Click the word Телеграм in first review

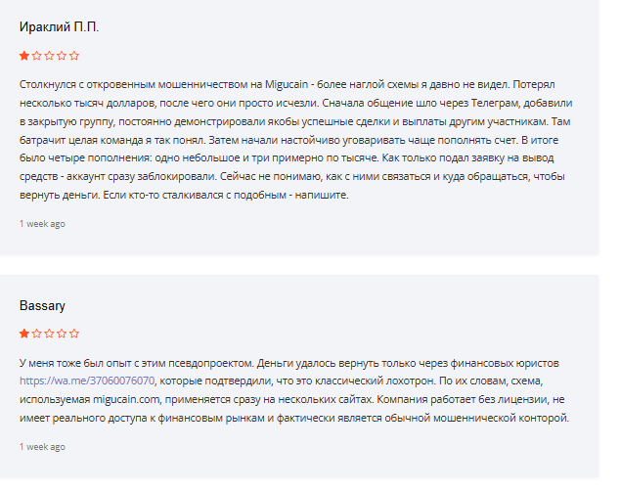pyautogui.click(x=495, y=103)
